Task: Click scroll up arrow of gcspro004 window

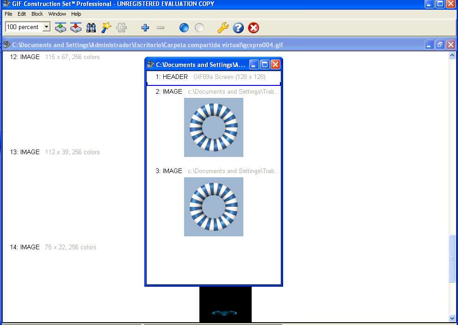Action: 452,55
